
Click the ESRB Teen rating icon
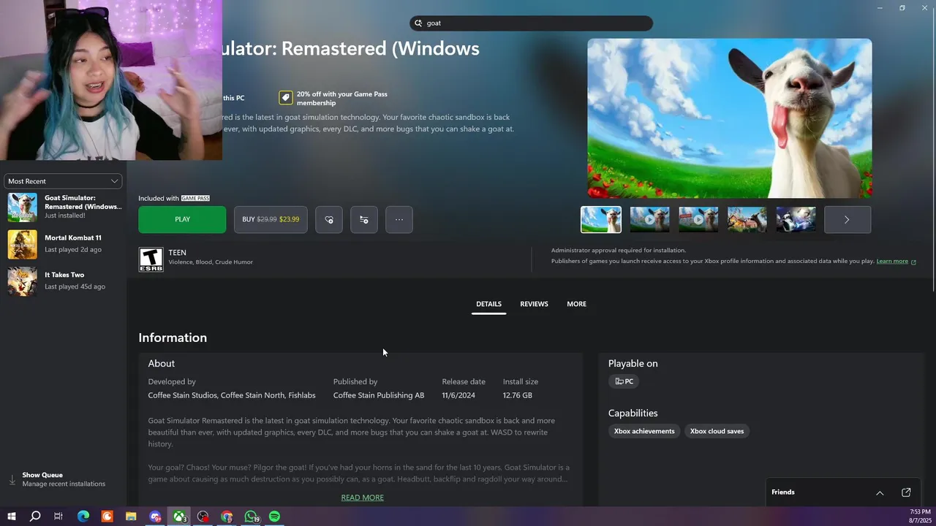pos(151,259)
